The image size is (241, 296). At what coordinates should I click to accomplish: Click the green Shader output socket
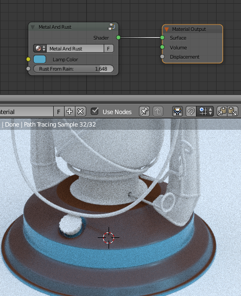click(118, 37)
